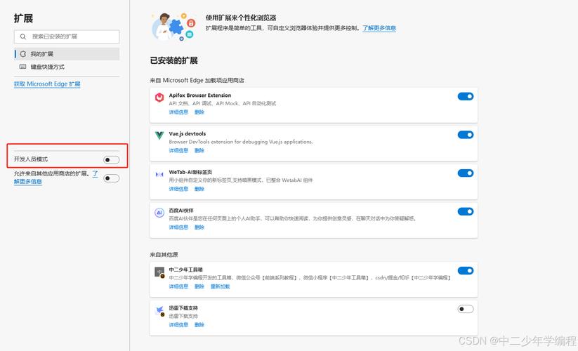
Task: Open 详细信息 for 百度AI伙伴
Action: (178, 227)
